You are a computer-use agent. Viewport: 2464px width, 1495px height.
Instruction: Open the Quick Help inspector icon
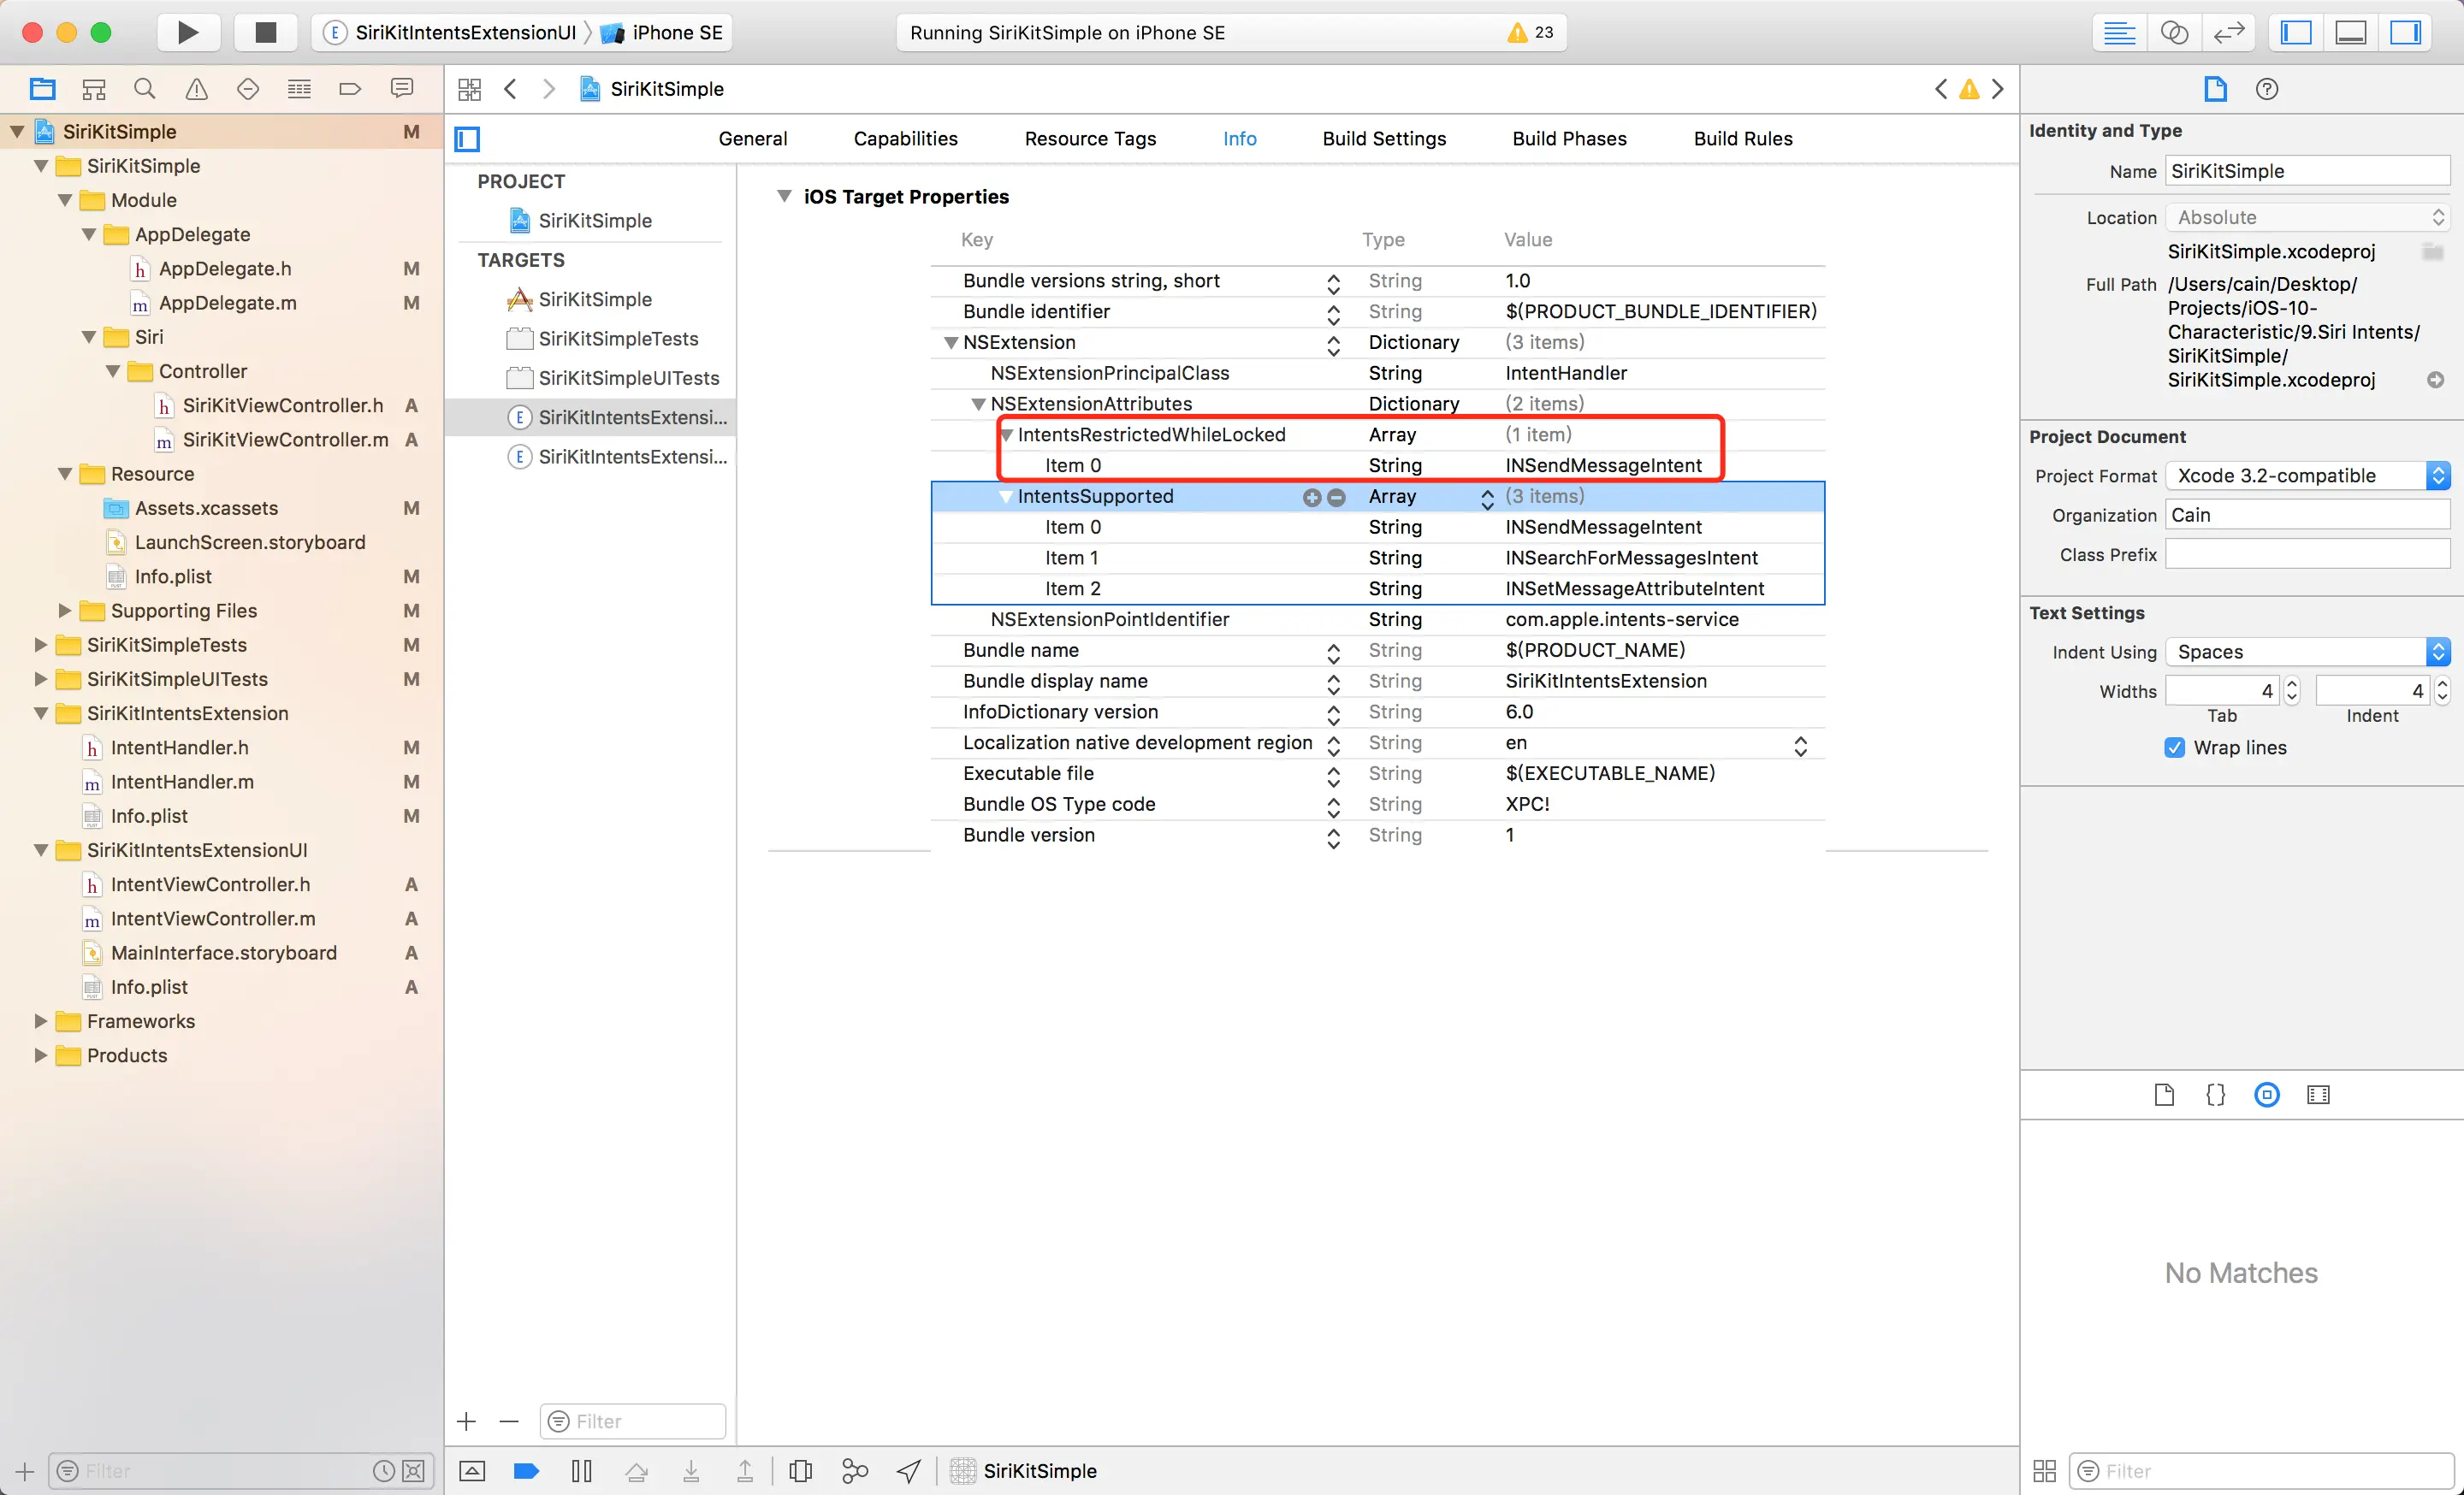point(2266,89)
